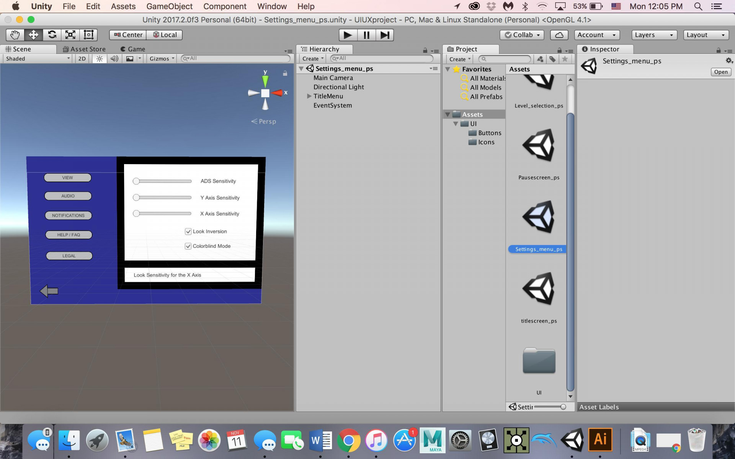Open the GameObject menu
735x459 pixels.
click(169, 7)
